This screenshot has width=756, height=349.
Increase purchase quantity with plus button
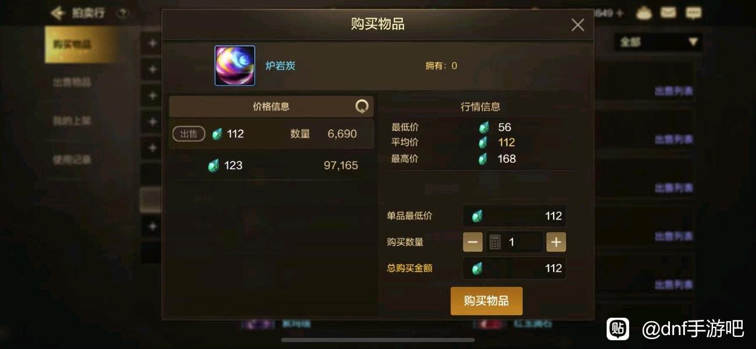556,242
